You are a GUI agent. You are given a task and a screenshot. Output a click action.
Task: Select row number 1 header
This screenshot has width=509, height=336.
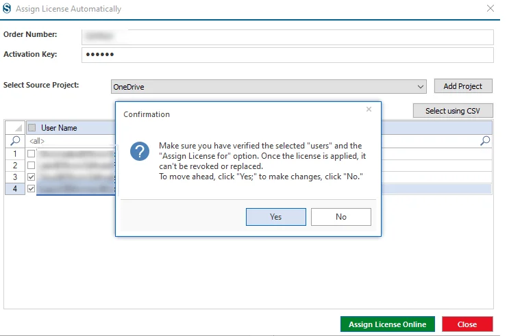tap(15, 153)
